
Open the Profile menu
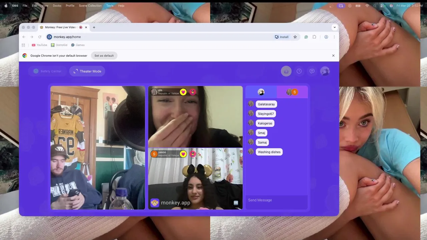pos(70,6)
